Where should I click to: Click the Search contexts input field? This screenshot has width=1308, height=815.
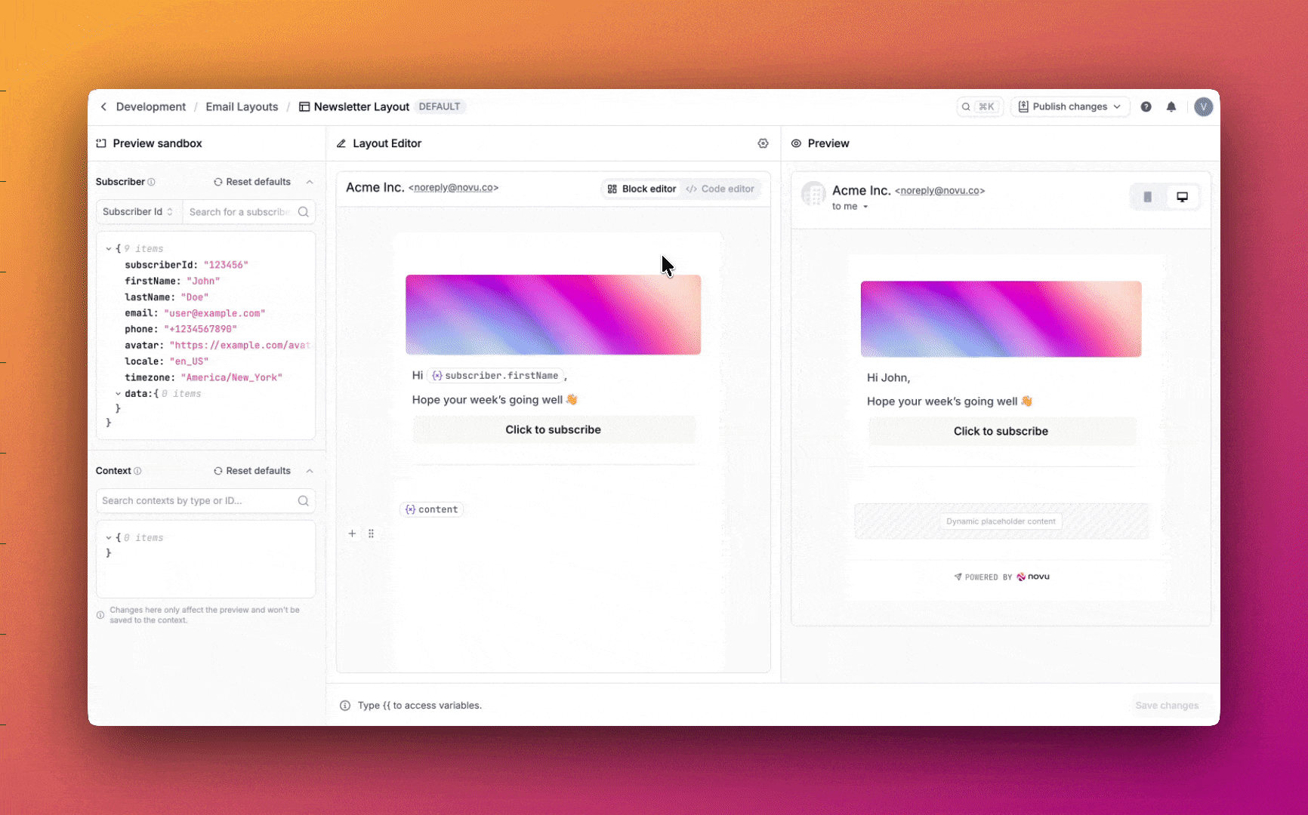click(196, 501)
